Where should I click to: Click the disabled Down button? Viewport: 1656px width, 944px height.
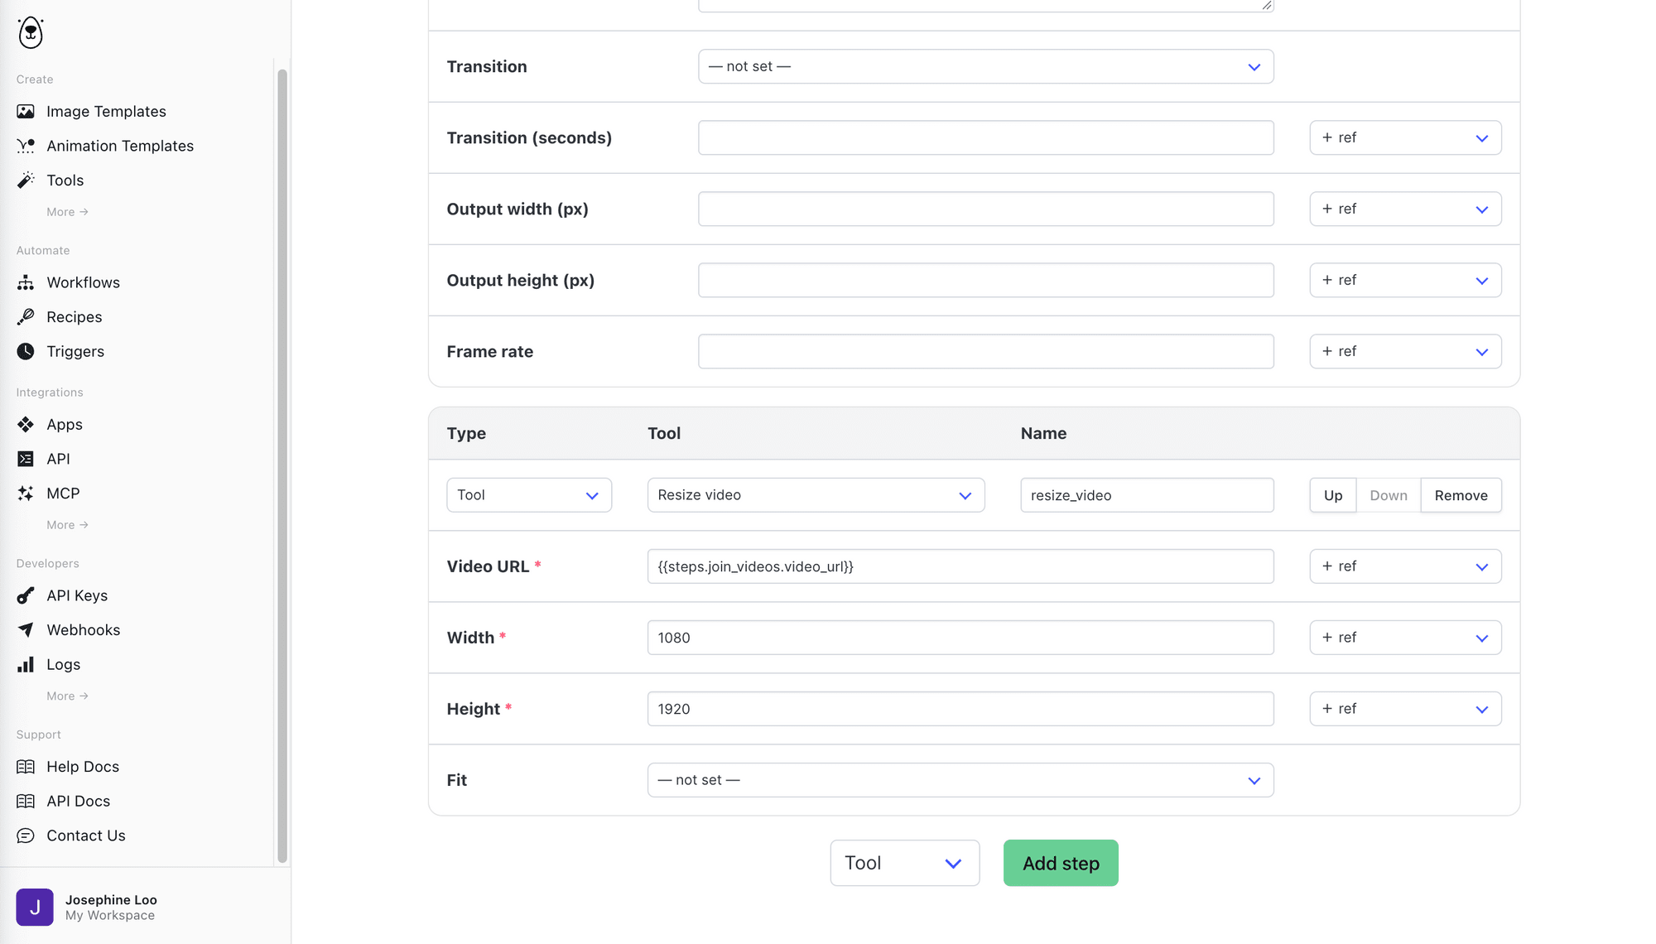[x=1389, y=495]
